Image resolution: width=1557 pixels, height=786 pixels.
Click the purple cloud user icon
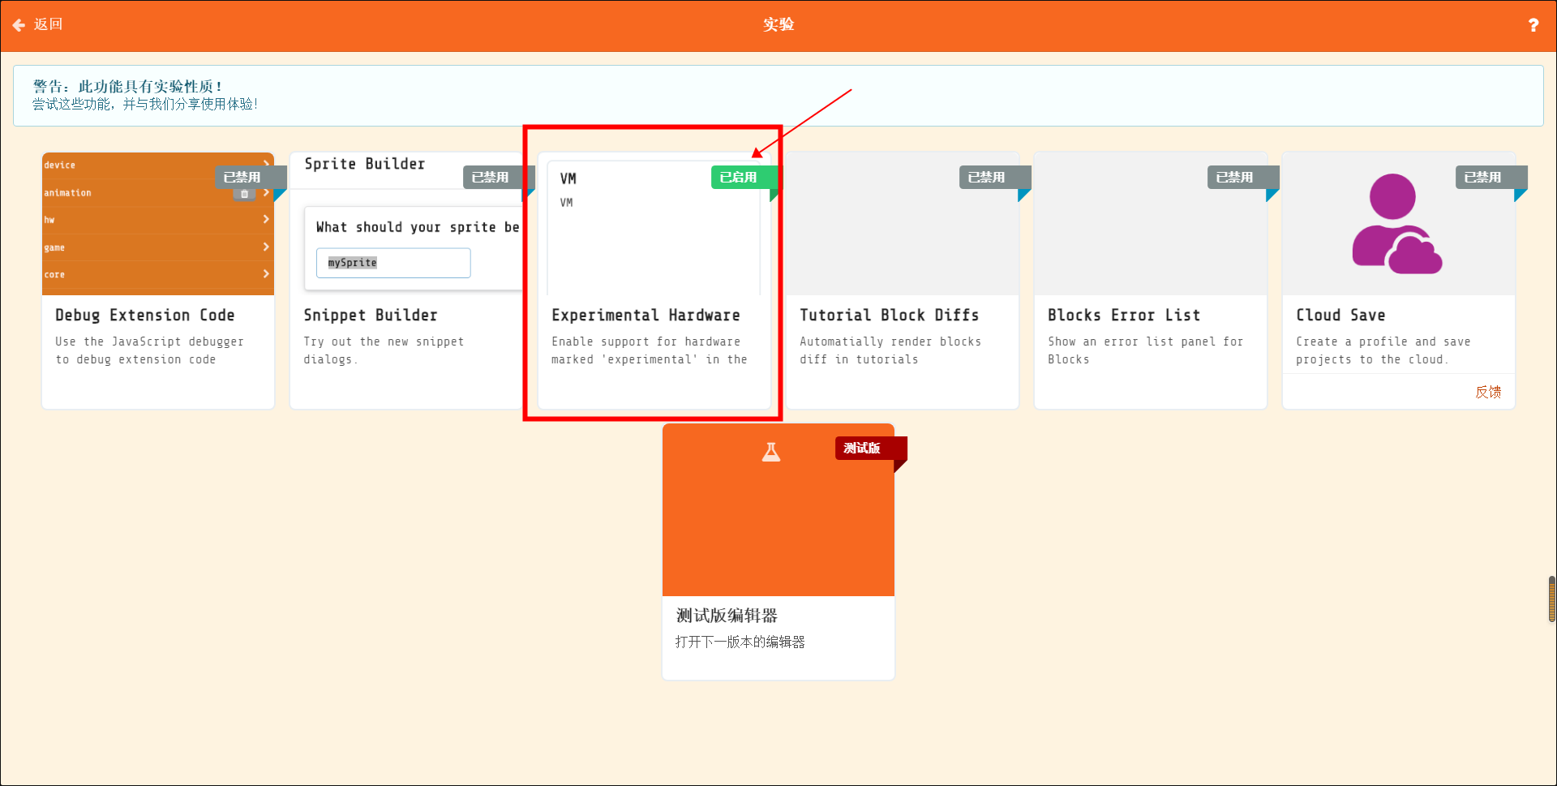pos(1396,225)
